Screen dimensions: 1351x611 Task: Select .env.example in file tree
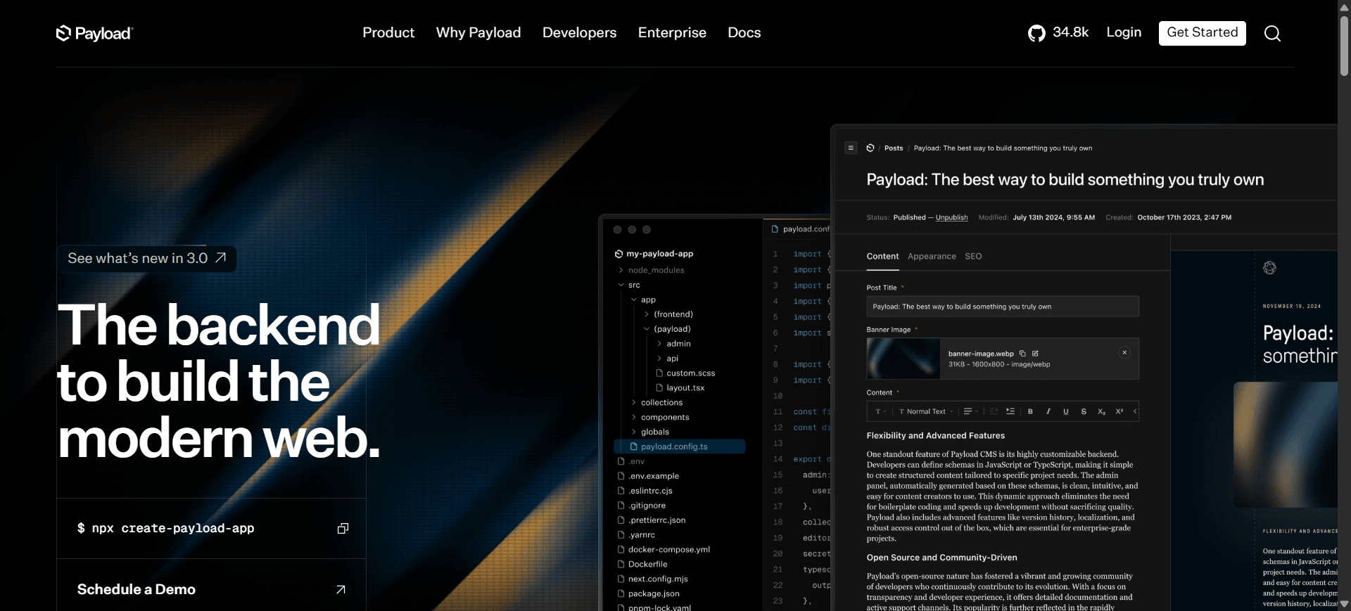[x=648, y=476]
